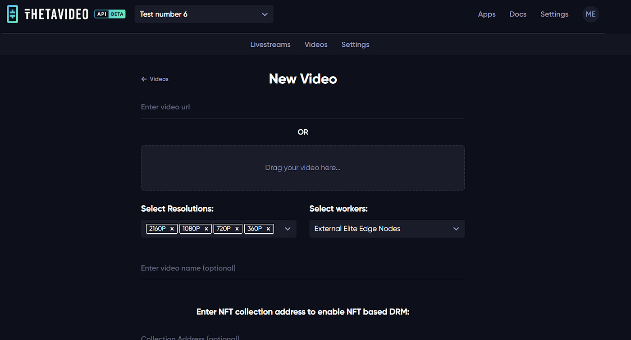Click the Enter video url field

[303, 107]
